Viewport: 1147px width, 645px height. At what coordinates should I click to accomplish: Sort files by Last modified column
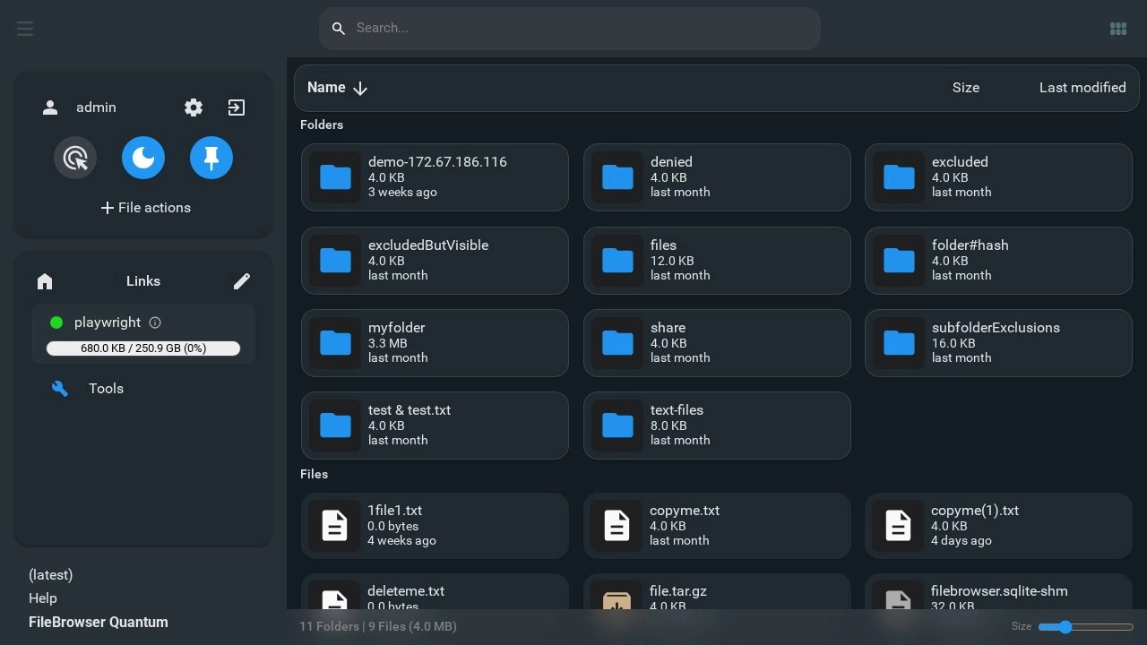1082,88
